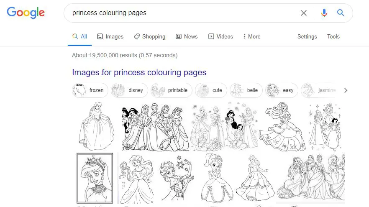The image size is (369, 207).
Task: Clear the search box with the X icon
Action: 304,13
